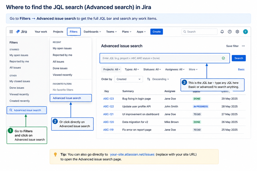Image resolution: width=257 pixels, height=171 pixels.
Task: Select Advanced issue search in Filters dropdown
Action: tap(71, 98)
